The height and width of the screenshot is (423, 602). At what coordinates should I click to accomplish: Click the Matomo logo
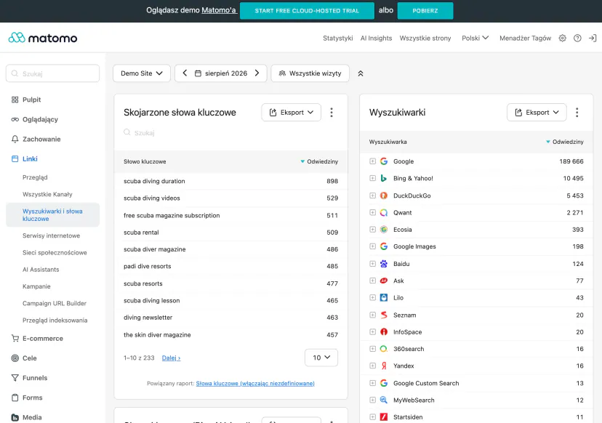point(43,38)
